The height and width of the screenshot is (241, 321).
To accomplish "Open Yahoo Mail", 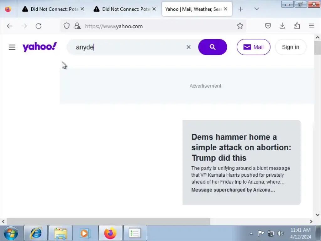I will pos(253,47).
